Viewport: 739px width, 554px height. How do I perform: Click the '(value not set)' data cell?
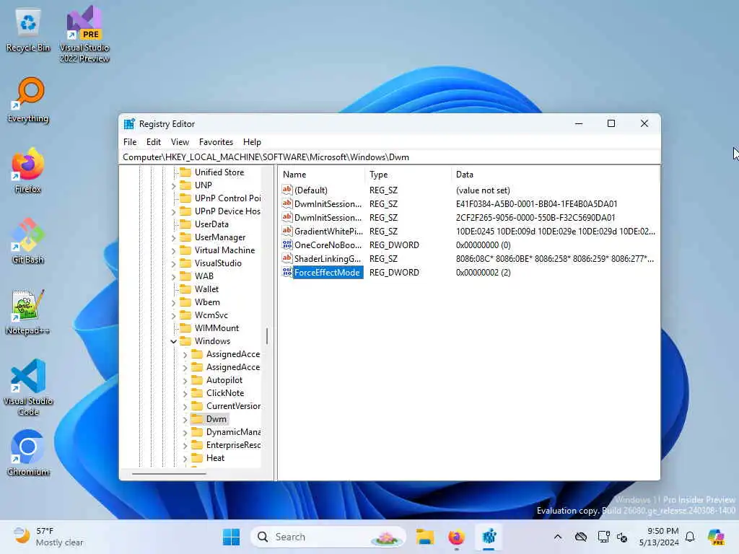483,190
